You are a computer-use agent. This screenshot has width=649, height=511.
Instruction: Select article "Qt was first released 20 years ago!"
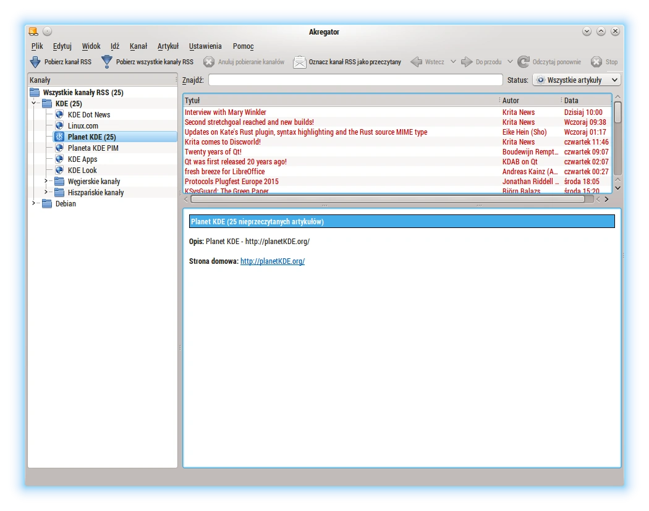[x=235, y=162]
